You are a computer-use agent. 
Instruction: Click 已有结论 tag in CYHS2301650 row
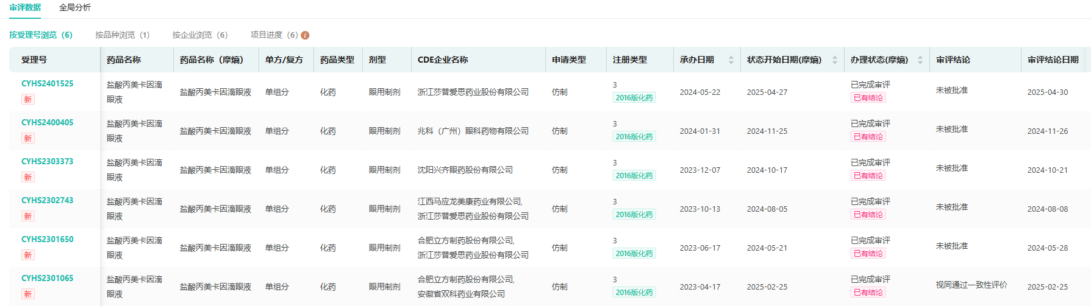[868, 254]
